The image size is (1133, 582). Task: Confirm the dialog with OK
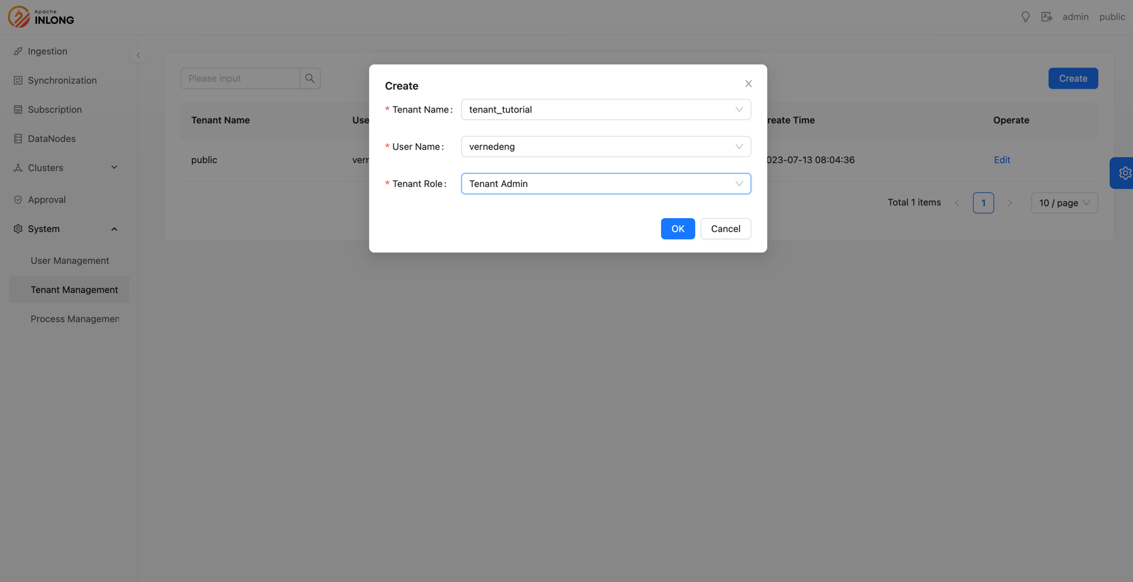[677, 229]
